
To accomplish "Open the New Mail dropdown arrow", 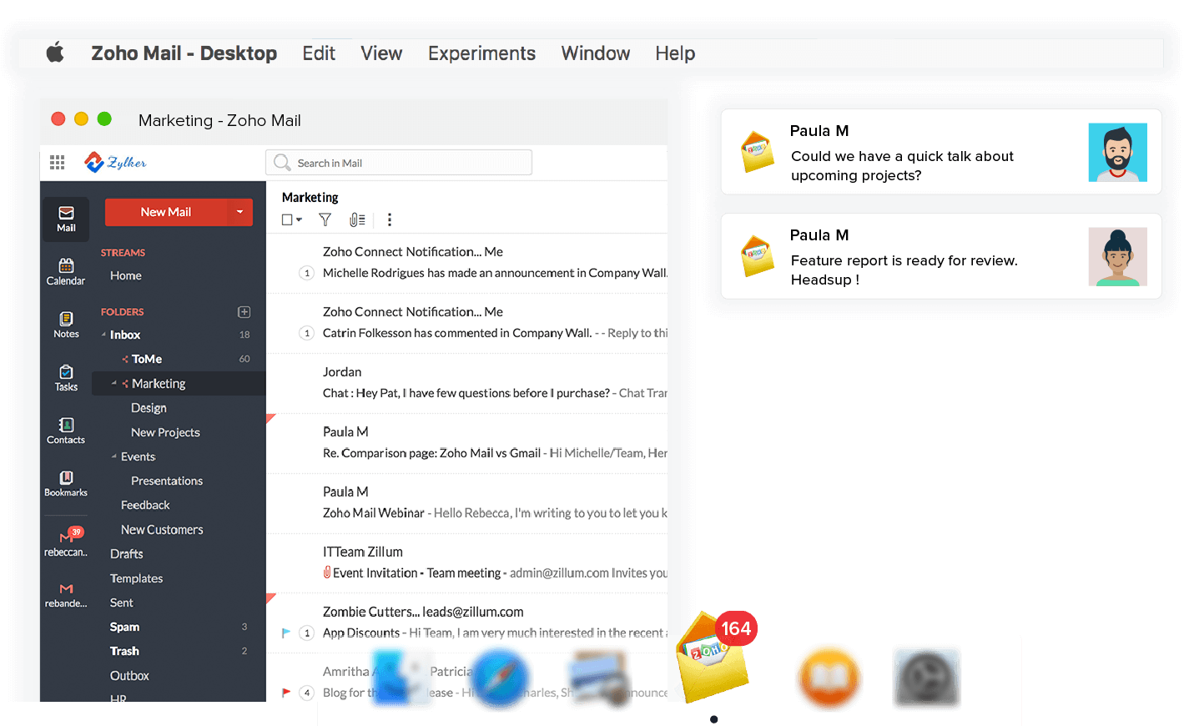I will (240, 212).
